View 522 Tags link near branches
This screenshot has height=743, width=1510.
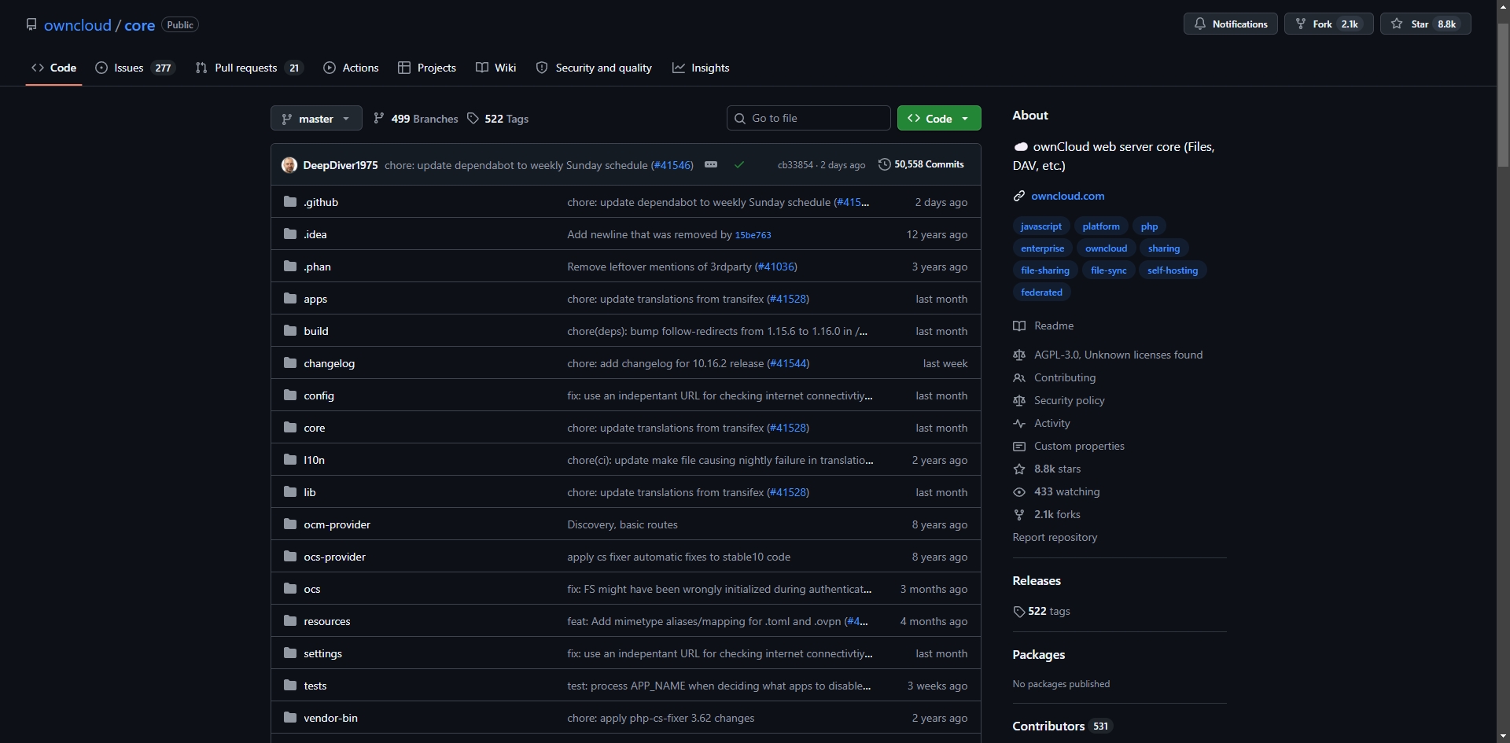pyautogui.click(x=499, y=119)
